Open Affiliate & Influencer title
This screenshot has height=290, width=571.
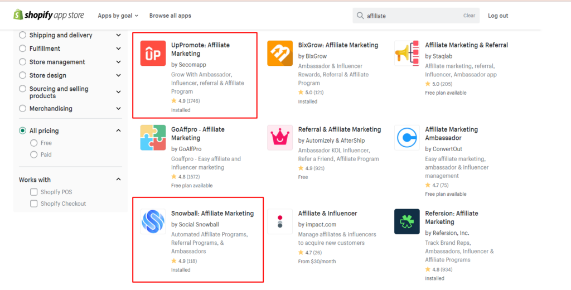[327, 214]
